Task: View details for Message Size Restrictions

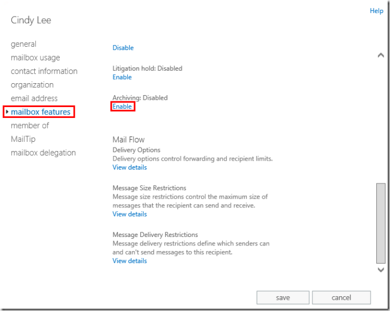Action: point(129,214)
